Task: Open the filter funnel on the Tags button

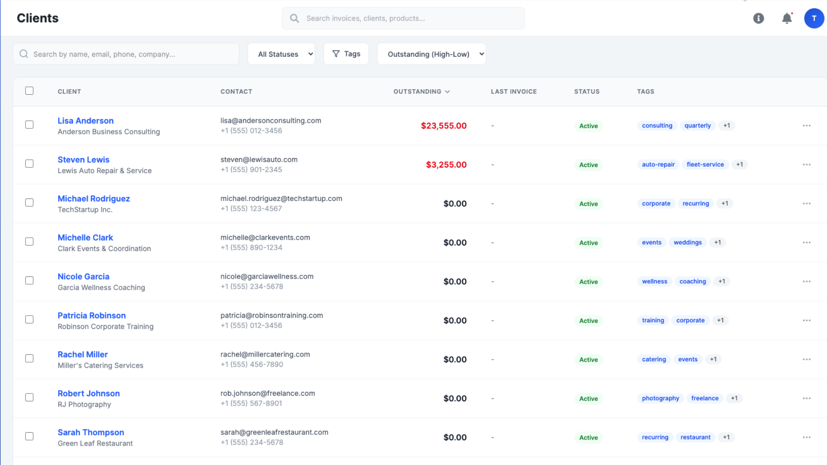Action: [336, 53]
